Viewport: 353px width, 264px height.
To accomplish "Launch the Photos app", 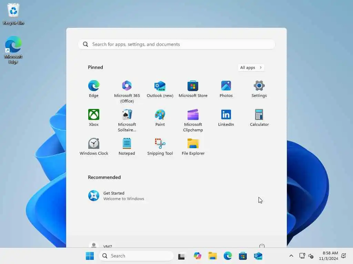I will [226, 89].
